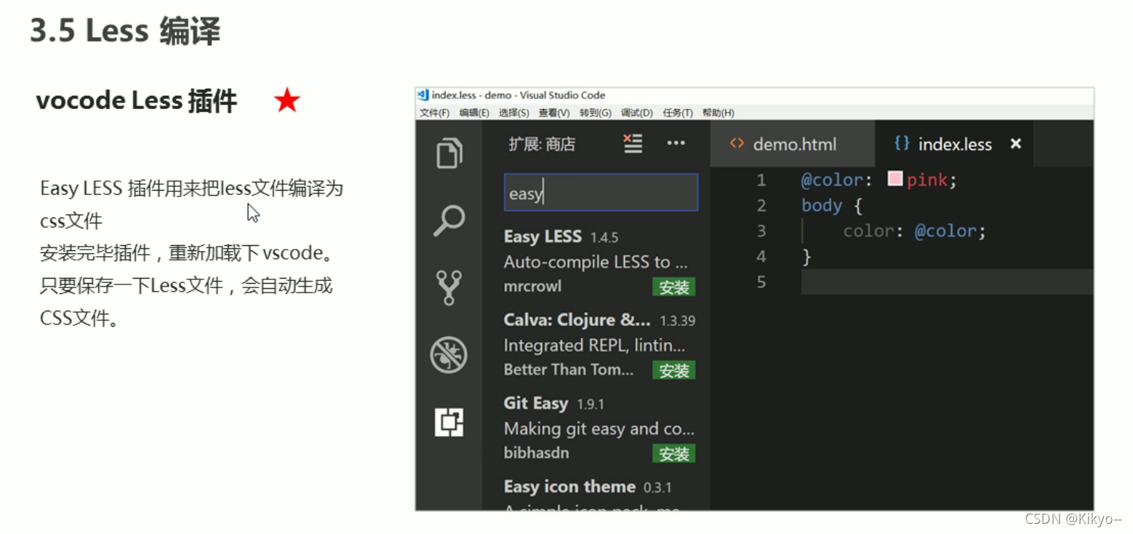The image size is (1133, 534).
Task: Click the closing brace on line 4
Action: point(806,257)
